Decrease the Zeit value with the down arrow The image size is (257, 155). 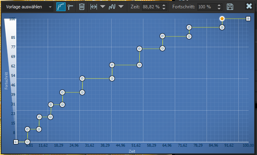[164, 9]
